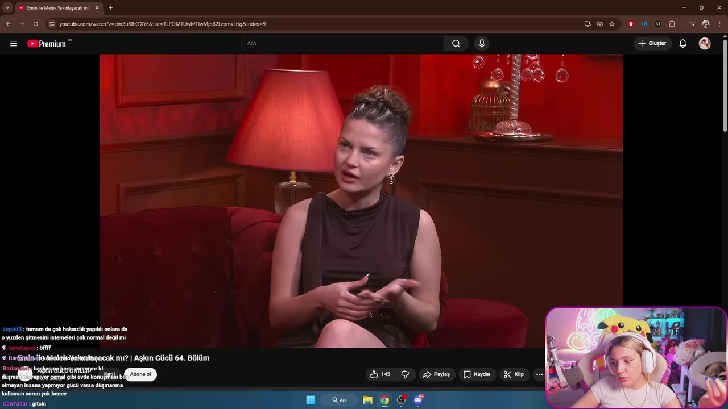
Task: Click chat username CanYasar
Action: (15, 404)
